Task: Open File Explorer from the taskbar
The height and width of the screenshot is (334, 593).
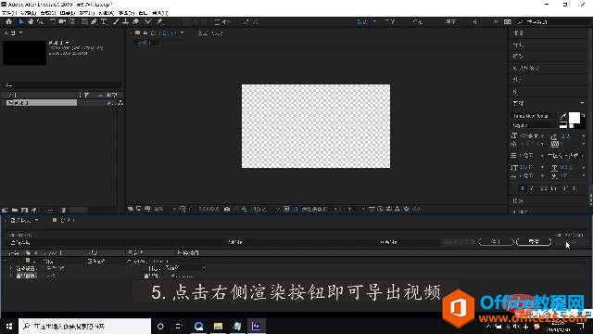Action: [x=218, y=326]
